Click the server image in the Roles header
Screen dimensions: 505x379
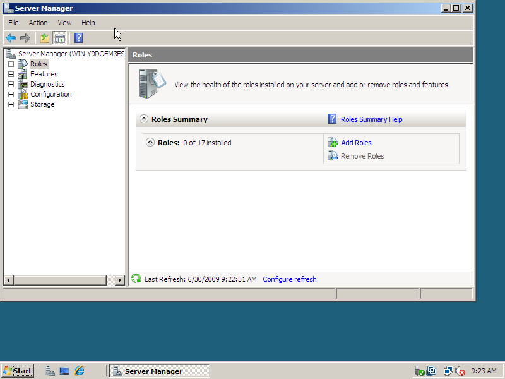tap(152, 83)
